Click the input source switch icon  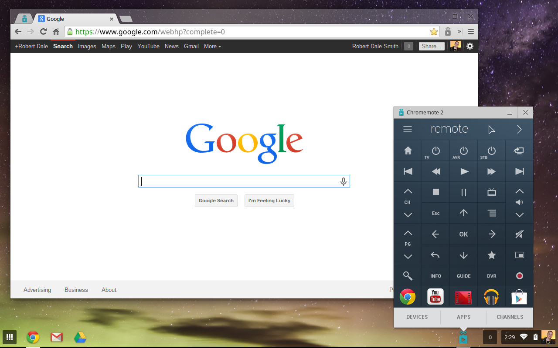pyautogui.click(x=519, y=151)
